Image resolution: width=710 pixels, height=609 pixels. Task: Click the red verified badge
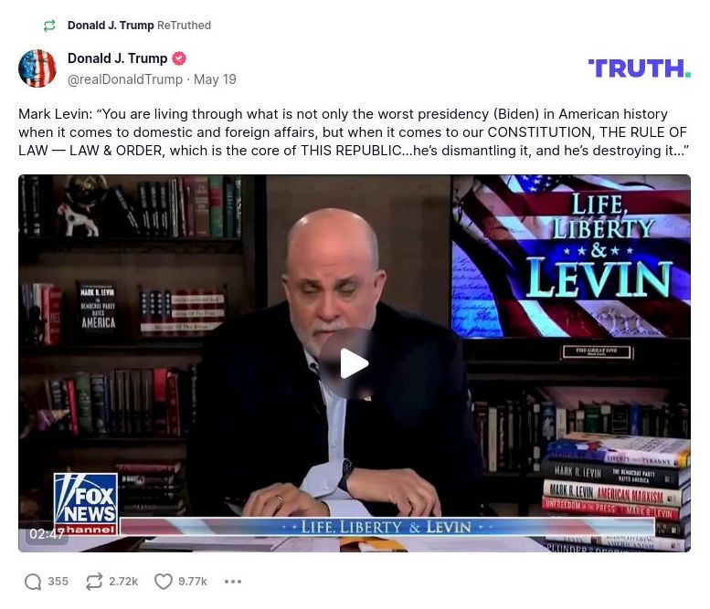[179, 58]
